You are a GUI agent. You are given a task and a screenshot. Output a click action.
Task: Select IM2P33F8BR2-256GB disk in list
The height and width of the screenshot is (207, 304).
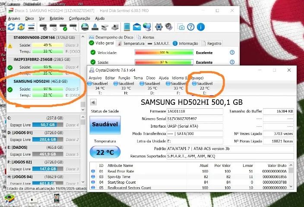[43, 66]
